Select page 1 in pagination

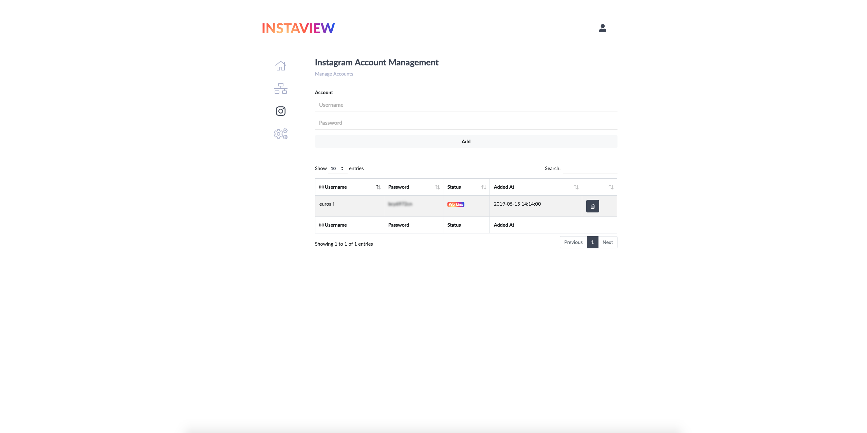tap(592, 242)
